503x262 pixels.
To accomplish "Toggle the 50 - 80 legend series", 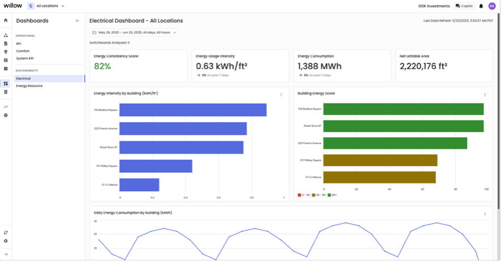I will tap(319, 195).
